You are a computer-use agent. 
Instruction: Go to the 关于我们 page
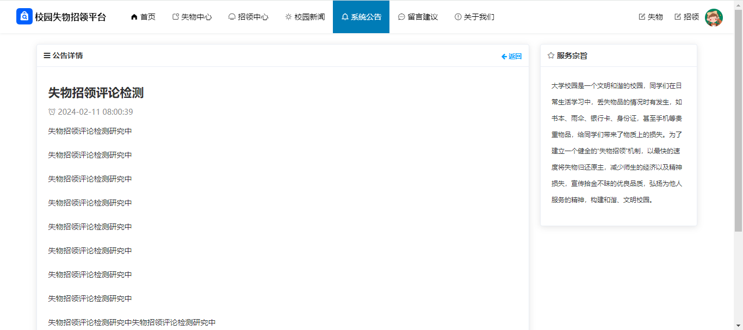[x=474, y=17]
